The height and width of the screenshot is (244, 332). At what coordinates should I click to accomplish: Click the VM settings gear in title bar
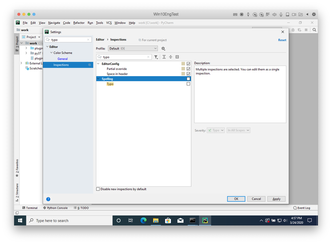314,14
